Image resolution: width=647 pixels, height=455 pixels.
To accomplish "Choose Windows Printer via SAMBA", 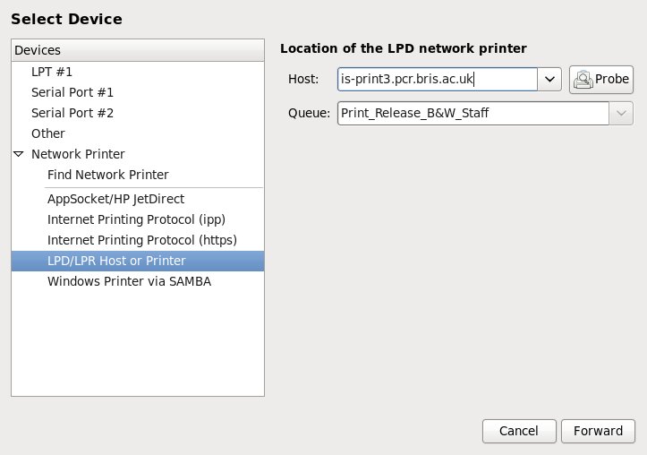I will click(x=129, y=281).
